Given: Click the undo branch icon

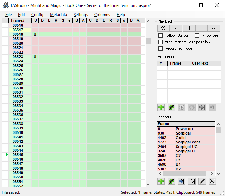Looking at the screenshot, I should (x=212, y=107).
